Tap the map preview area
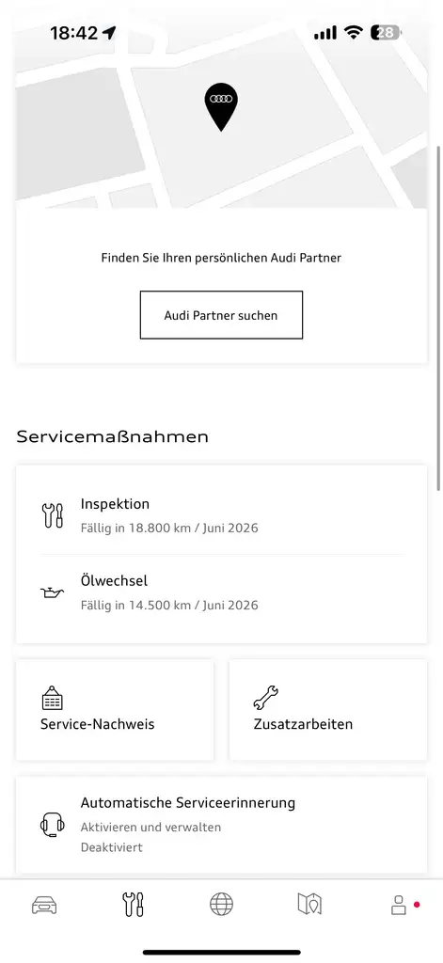The image size is (443, 963). coord(221,104)
